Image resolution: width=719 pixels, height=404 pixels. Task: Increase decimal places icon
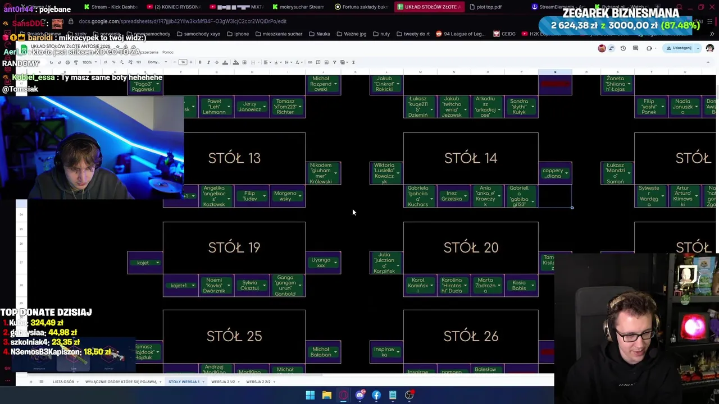(130, 62)
